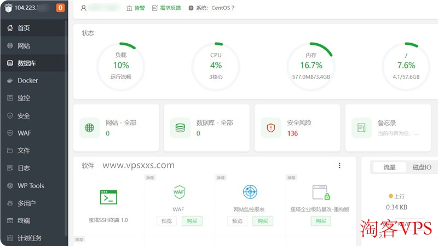Click the alarm bell icon beside 告警
Viewport: 438px width, 246px height.
click(x=129, y=8)
